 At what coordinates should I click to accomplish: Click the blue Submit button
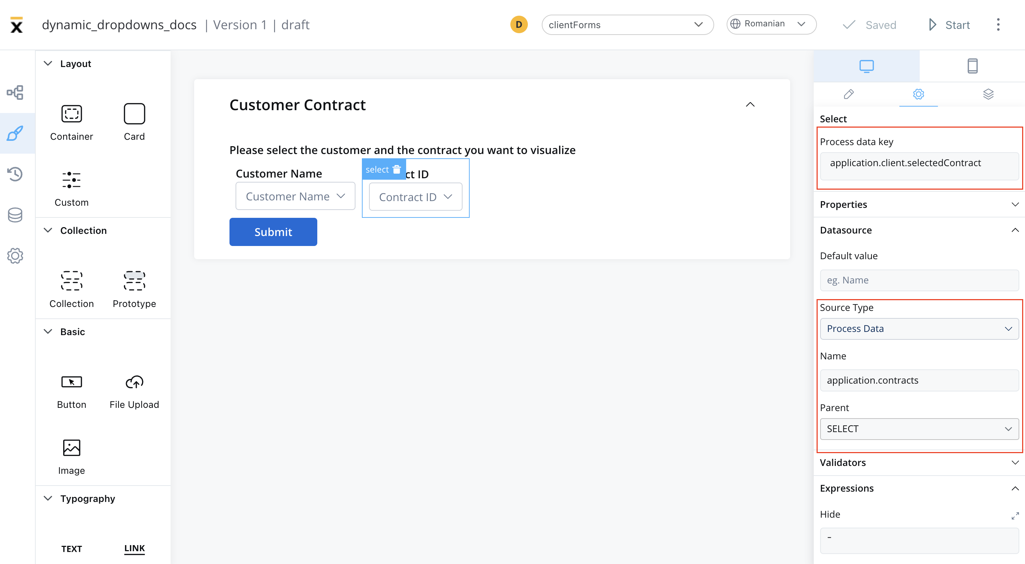point(273,232)
